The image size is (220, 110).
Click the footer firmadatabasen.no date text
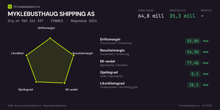click(195, 106)
